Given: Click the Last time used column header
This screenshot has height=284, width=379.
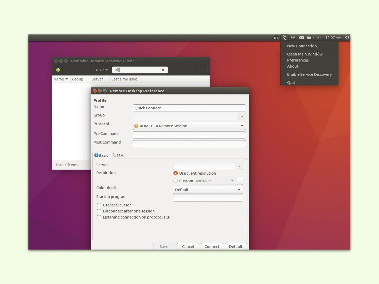Looking at the screenshot, I should (159, 79).
